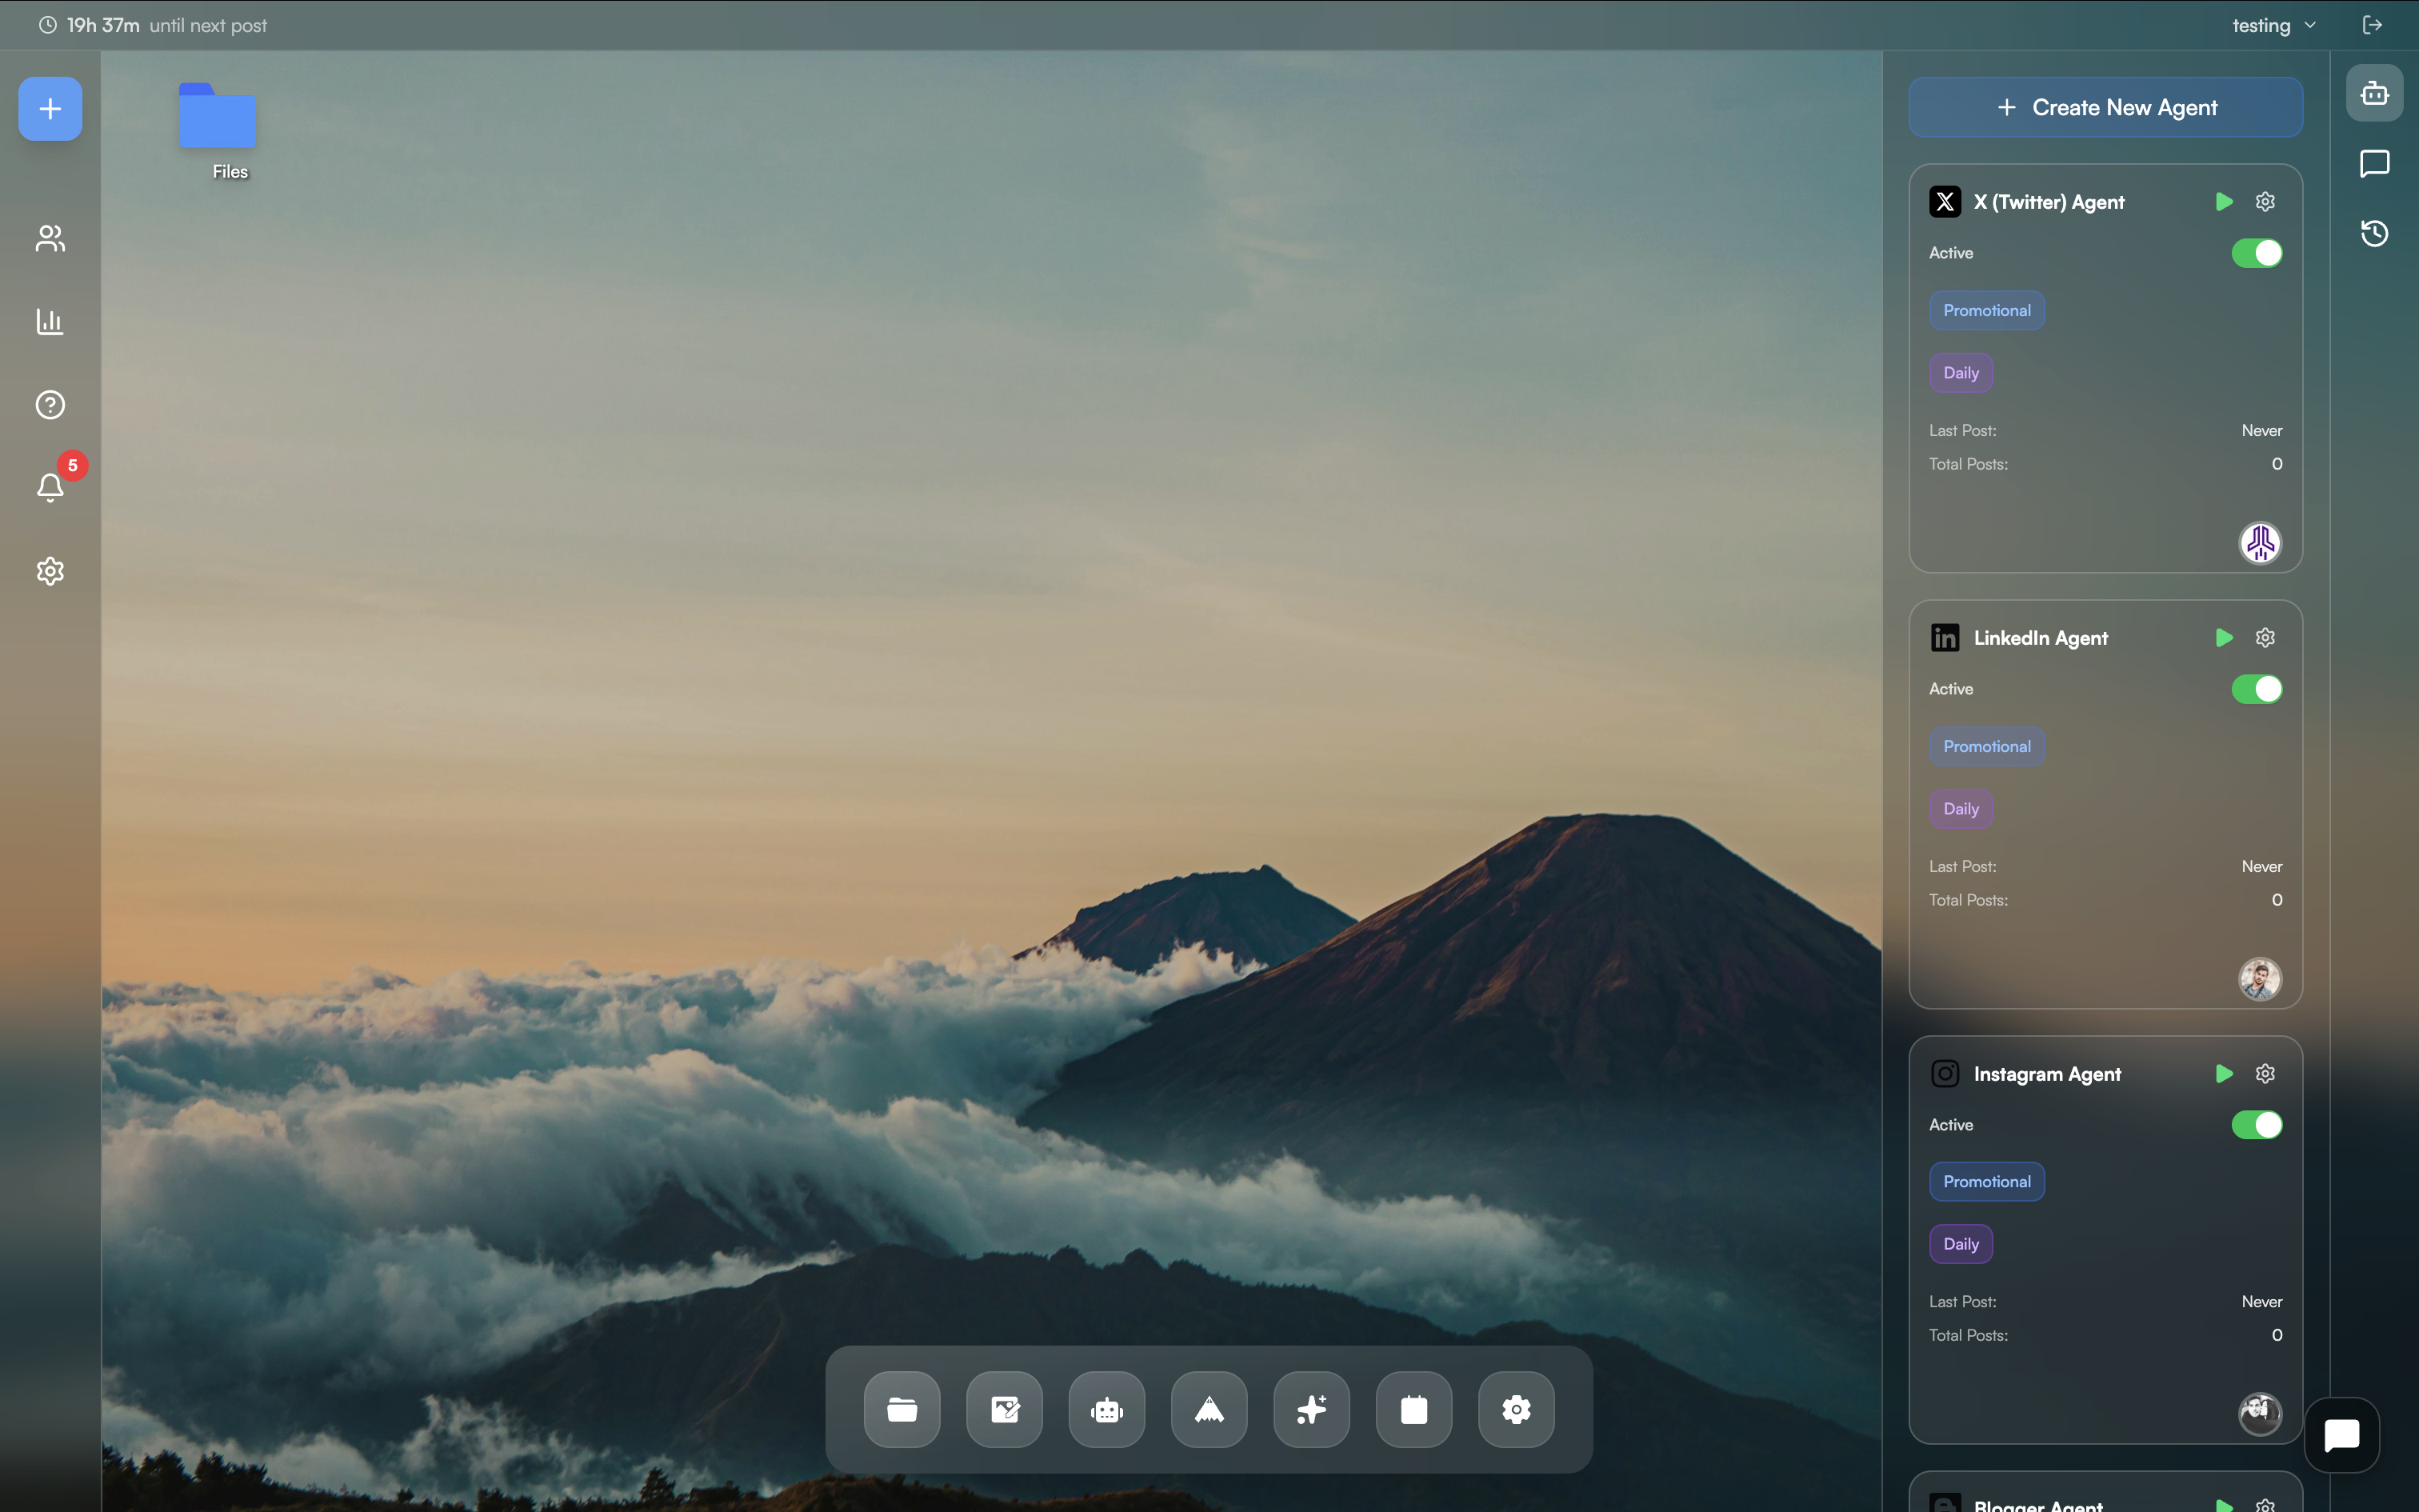Image resolution: width=2419 pixels, height=1512 pixels.
Task: Open the image editor tool in the dock
Action: (x=1004, y=1409)
